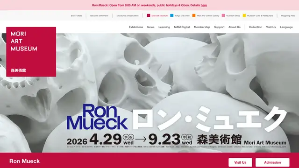Open Become a Member link
Screen dimensions: 299x168
point(99,16)
